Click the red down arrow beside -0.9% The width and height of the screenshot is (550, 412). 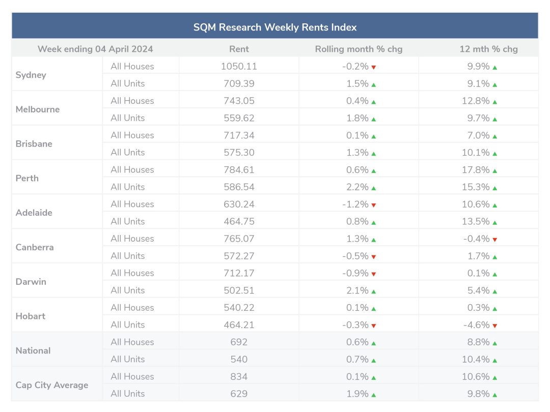[374, 274]
